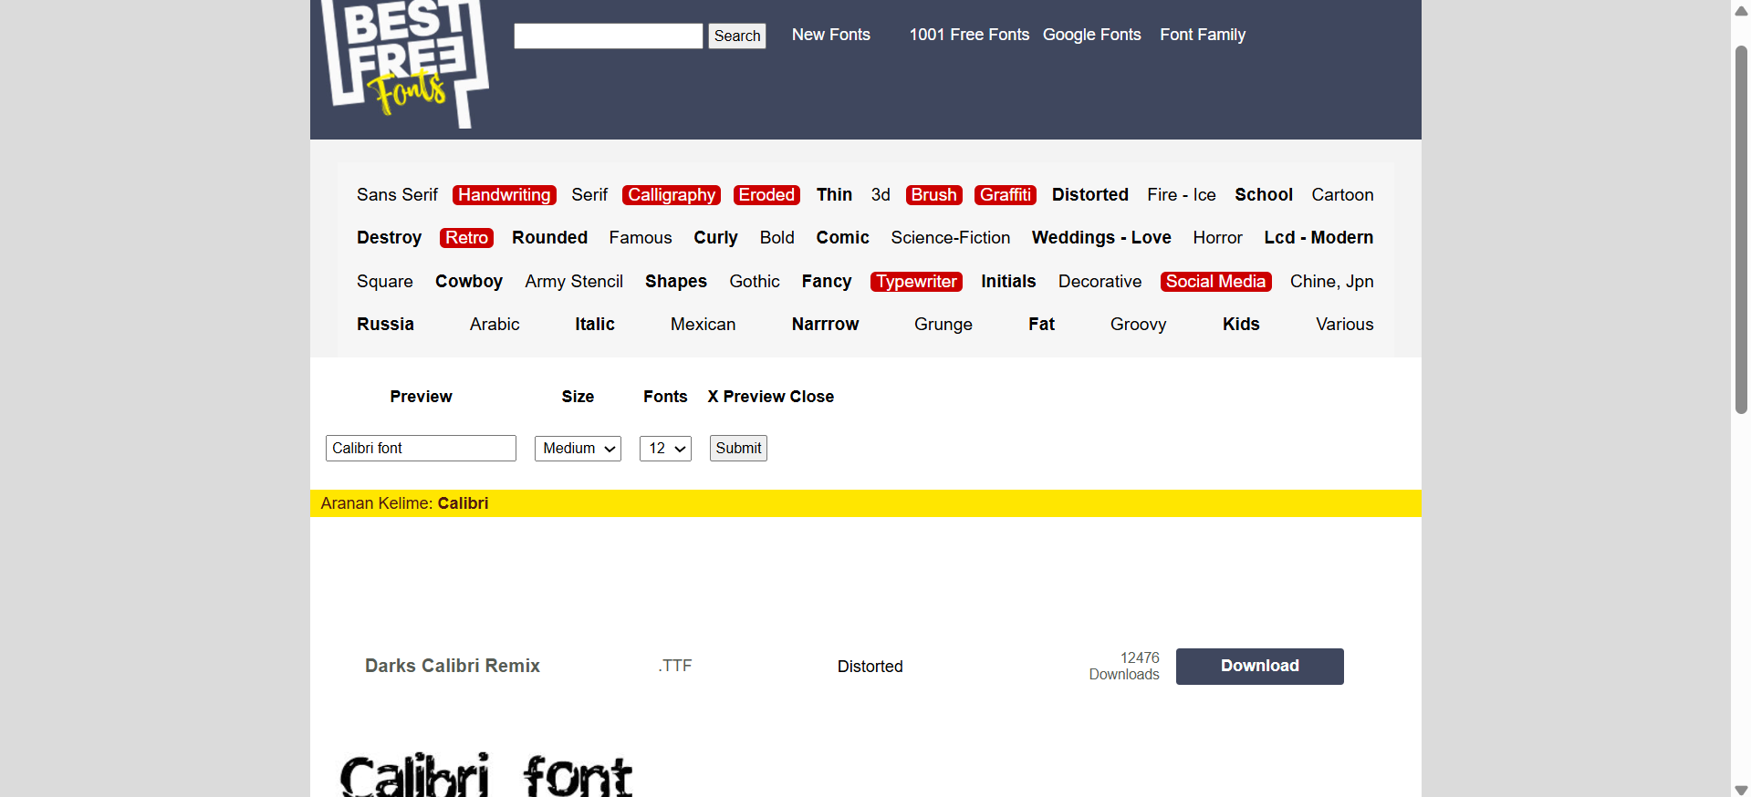This screenshot has width=1751, height=797.
Task: Select the Shapes category
Action: [x=676, y=282]
